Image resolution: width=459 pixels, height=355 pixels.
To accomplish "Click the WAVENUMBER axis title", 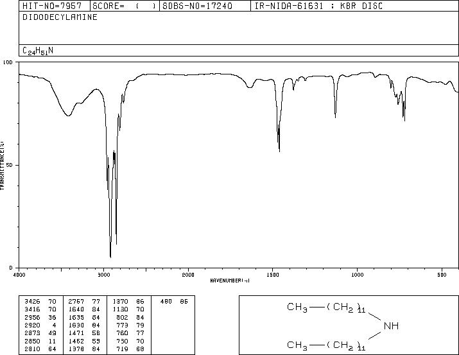I will tap(230, 281).
